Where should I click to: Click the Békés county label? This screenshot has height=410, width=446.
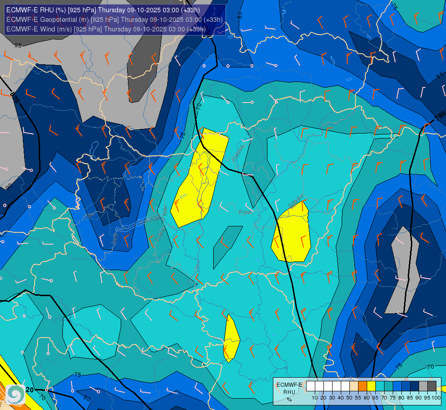(x=296, y=201)
